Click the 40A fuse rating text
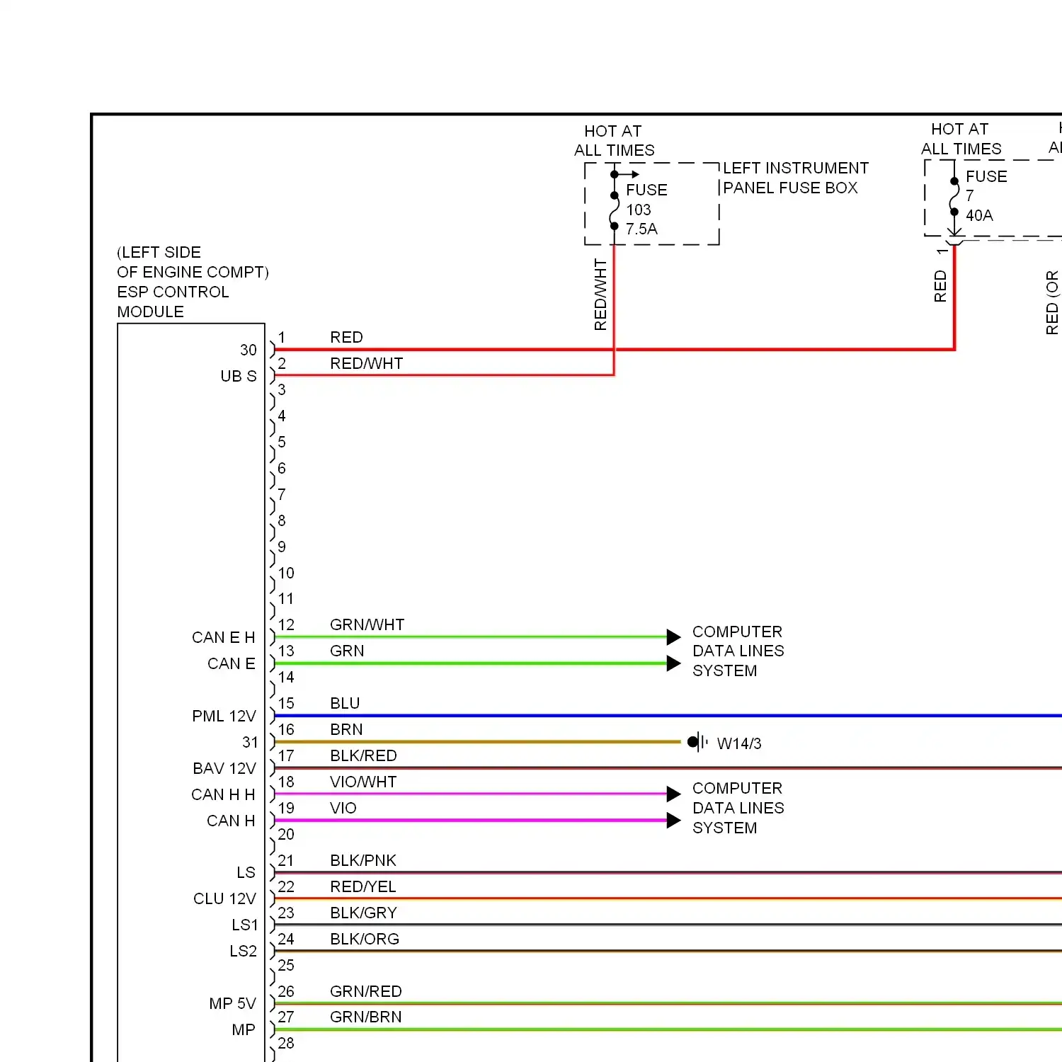The height and width of the screenshot is (1062, 1062). [x=979, y=215]
